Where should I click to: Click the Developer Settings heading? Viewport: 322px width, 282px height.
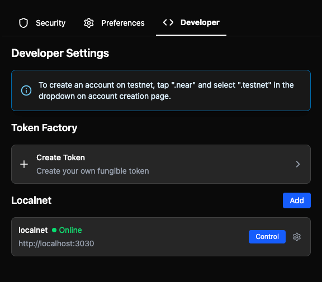pos(60,53)
